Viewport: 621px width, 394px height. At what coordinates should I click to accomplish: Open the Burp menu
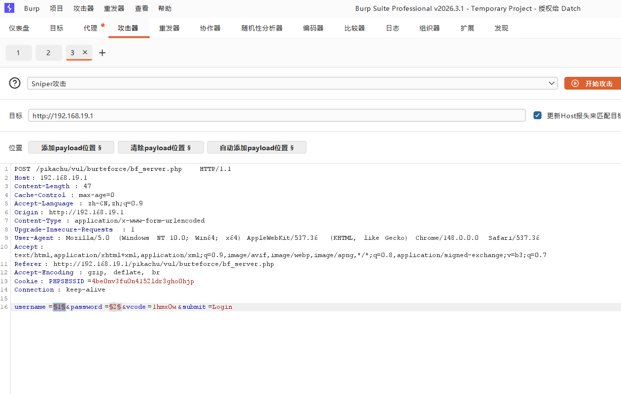pyautogui.click(x=32, y=8)
